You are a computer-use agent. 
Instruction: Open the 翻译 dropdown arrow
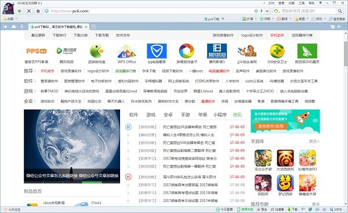point(290,19)
